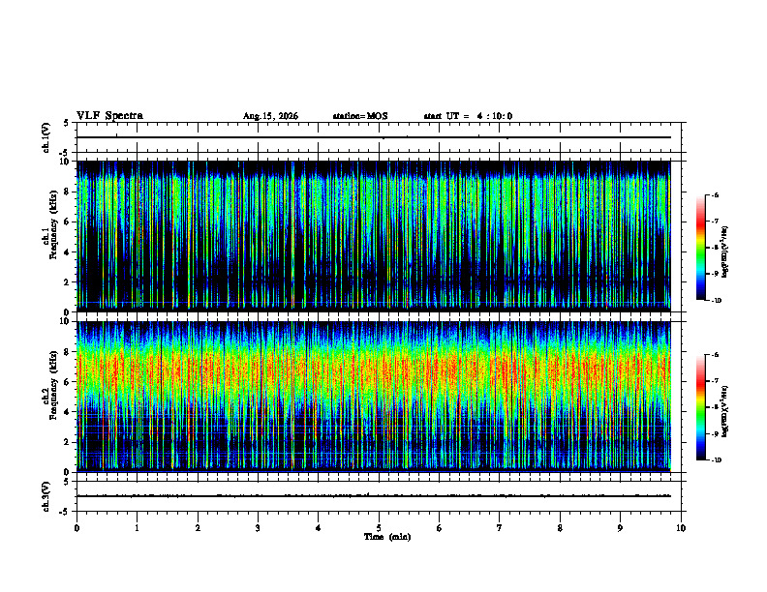Click the "-10" label on ch.2 color scale
Image resolution: width=767 pixels, height=592 pixels.
click(716, 460)
